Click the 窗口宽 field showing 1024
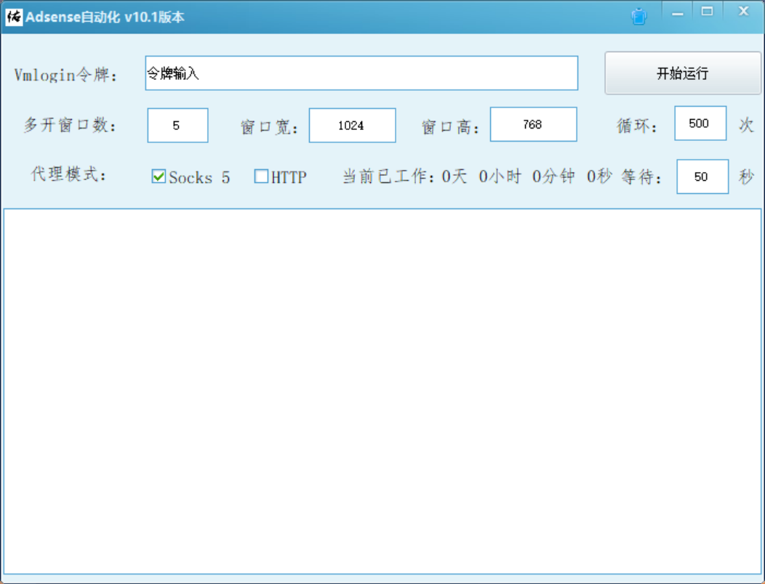The image size is (765, 584). [x=352, y=125]
